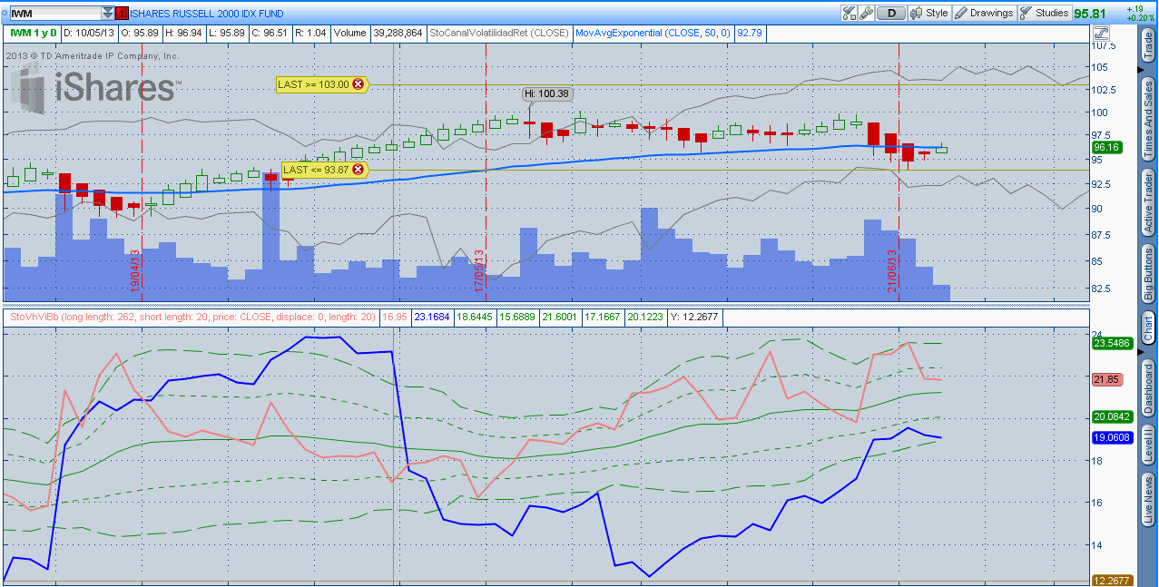Screen dimensions: 1159x587
Task: Select the Active Trader tab
Action: (x=1148, y=202)
